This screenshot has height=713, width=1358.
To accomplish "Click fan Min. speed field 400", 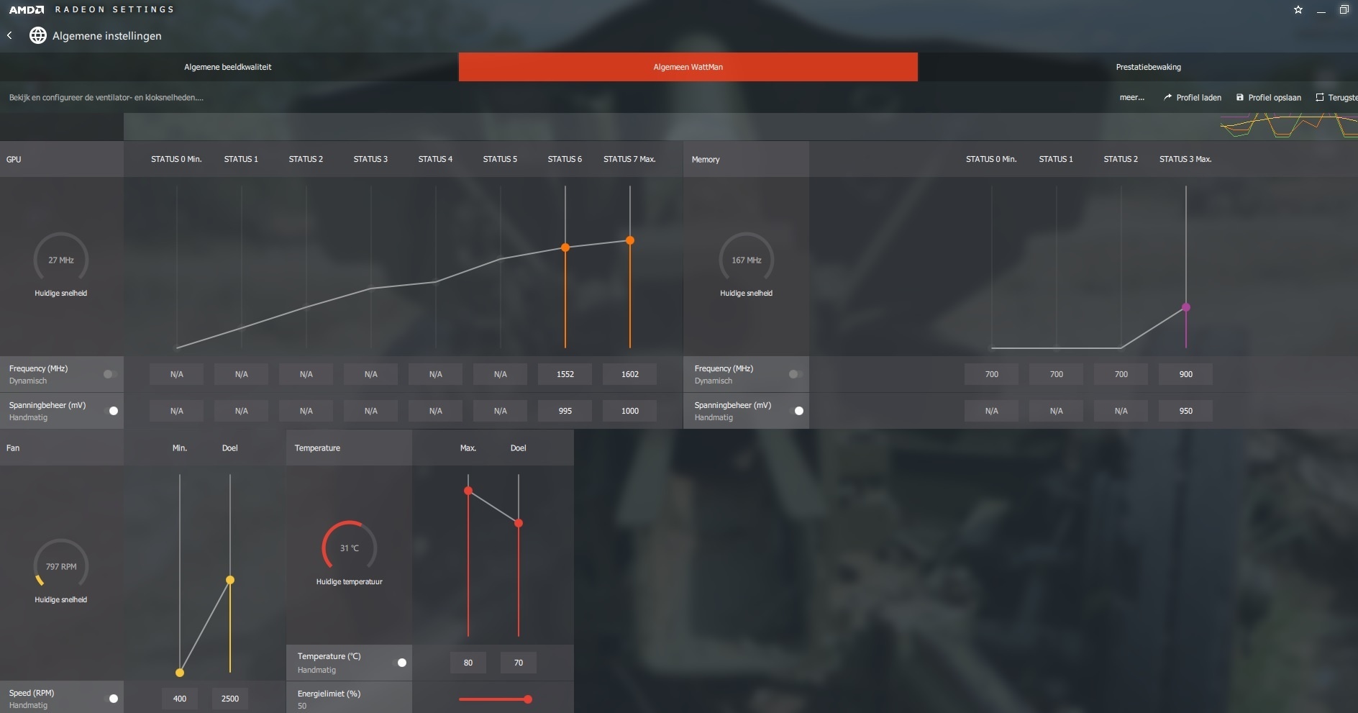I will [x=180, y=699].
